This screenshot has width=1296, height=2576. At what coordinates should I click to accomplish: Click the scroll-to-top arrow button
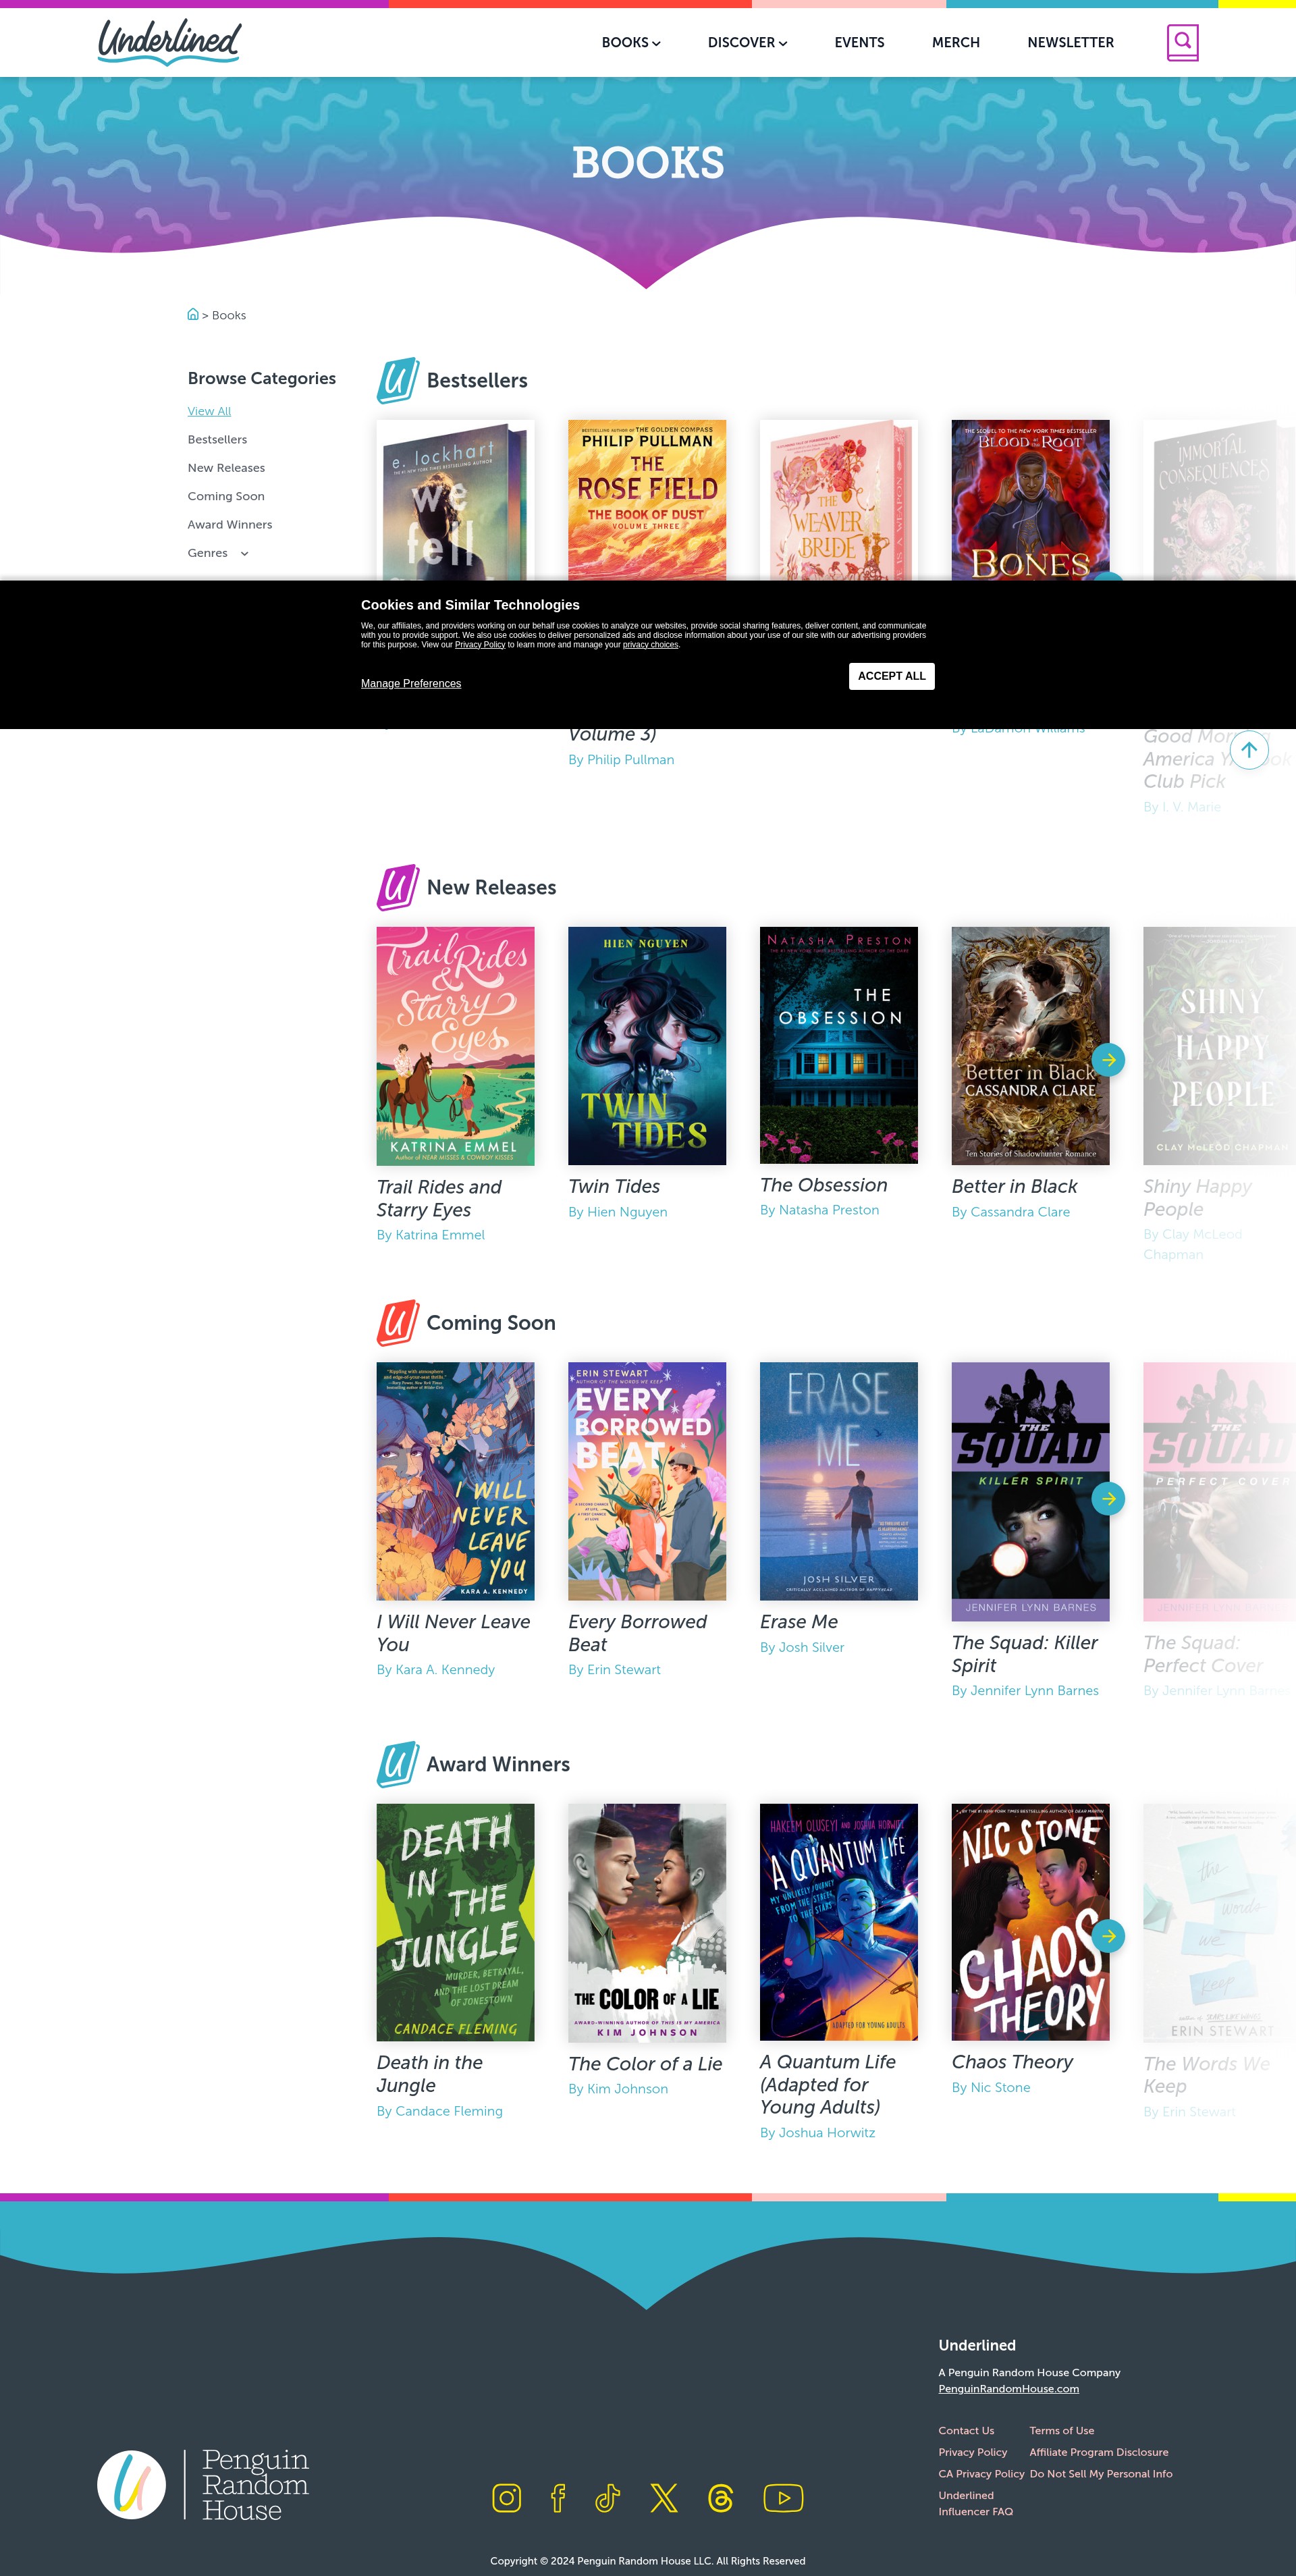pos(1249,749)
